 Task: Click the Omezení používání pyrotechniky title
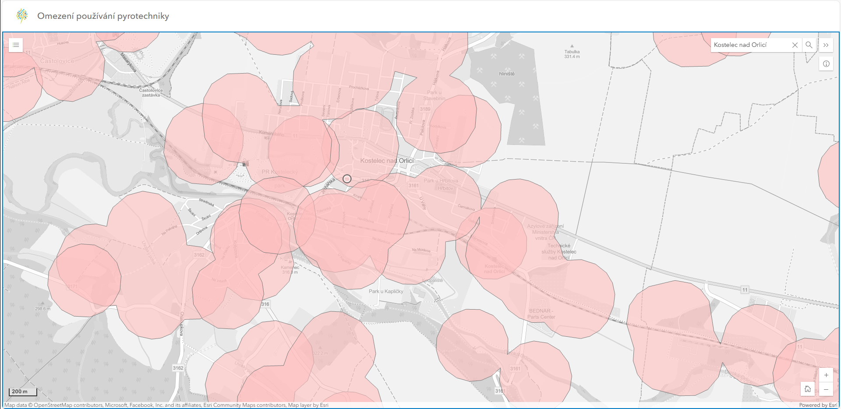pos(103,16)
